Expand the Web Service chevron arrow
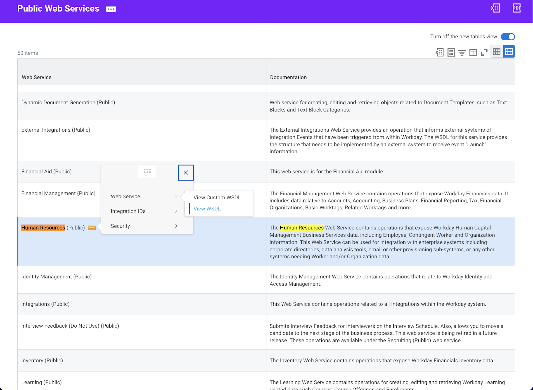Image resolution: width=533 pixels, height=390 pixels. point(176,196)
